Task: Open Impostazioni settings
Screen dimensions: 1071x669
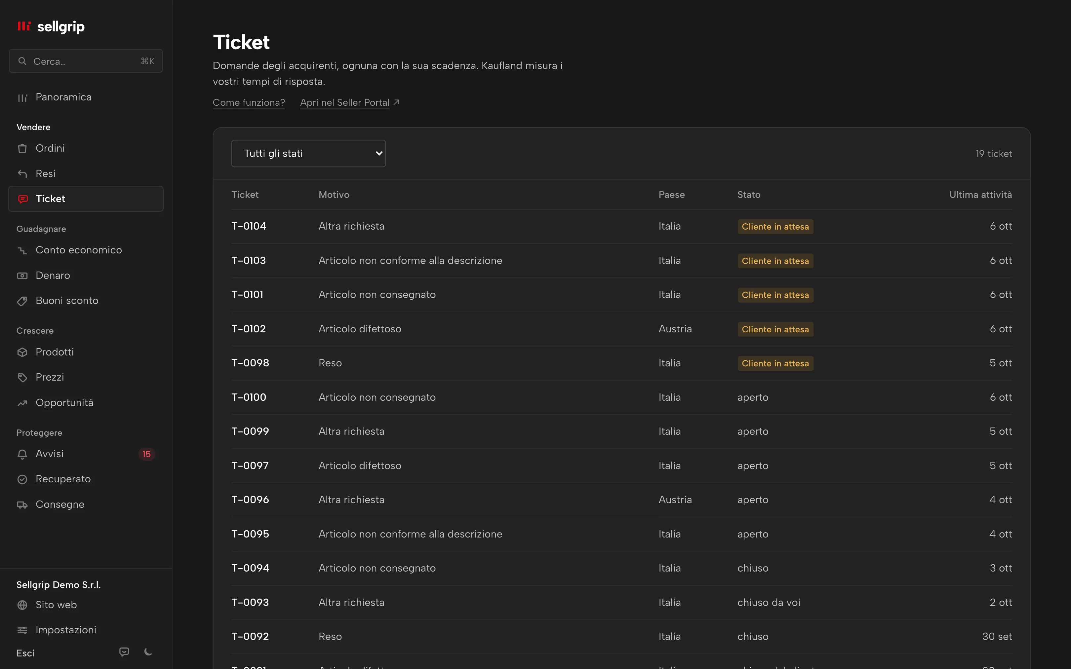Action: click(86, 630)
